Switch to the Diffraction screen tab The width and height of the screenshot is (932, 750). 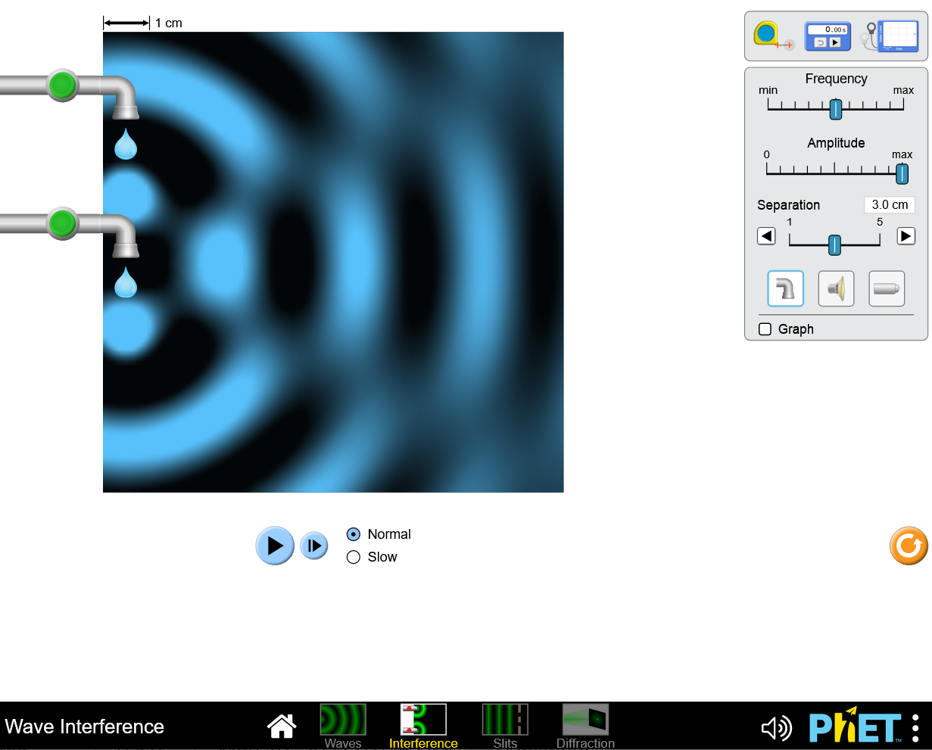tap(585, 725)
